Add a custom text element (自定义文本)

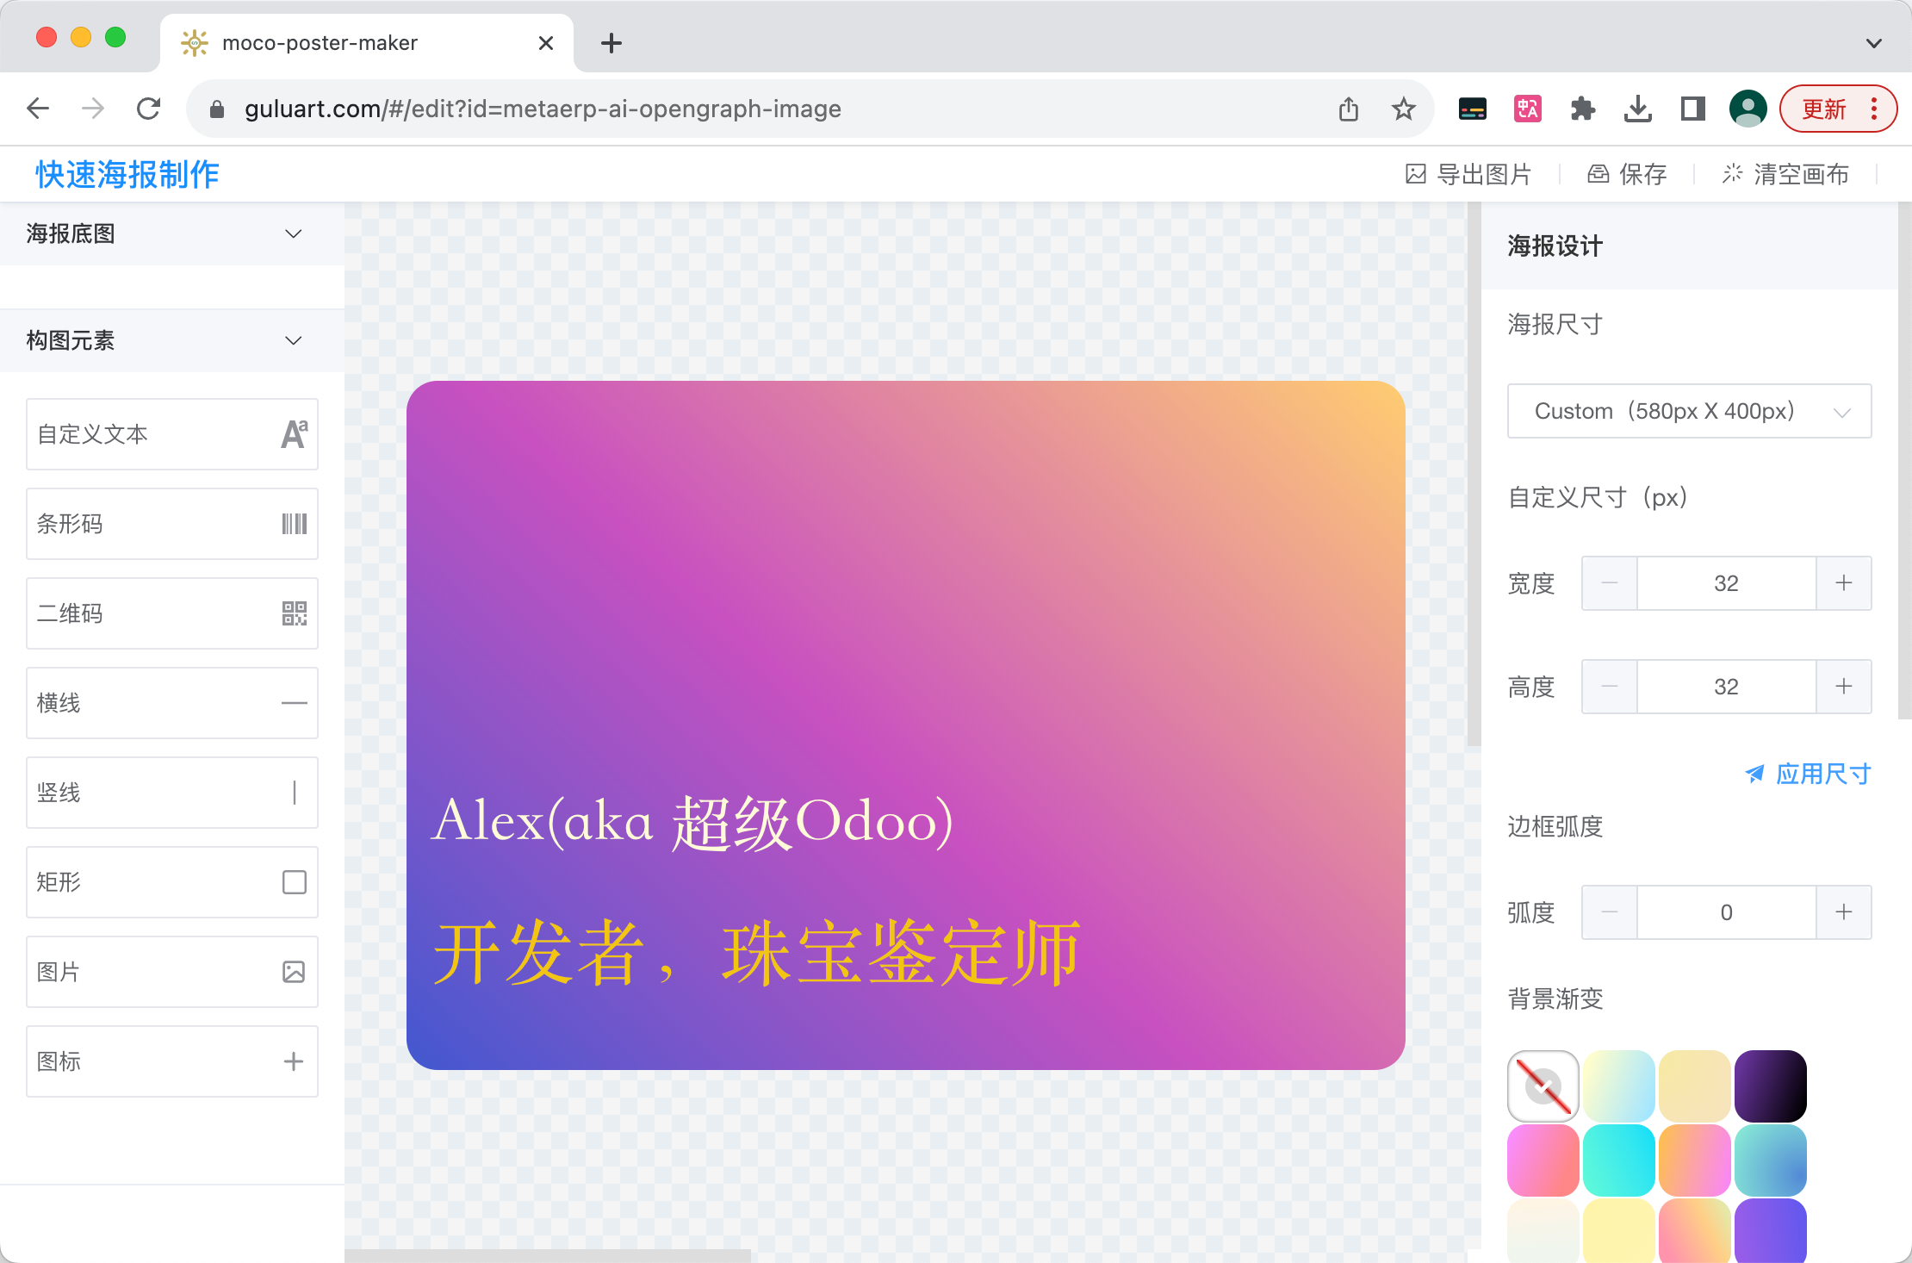tap(171, 434)
